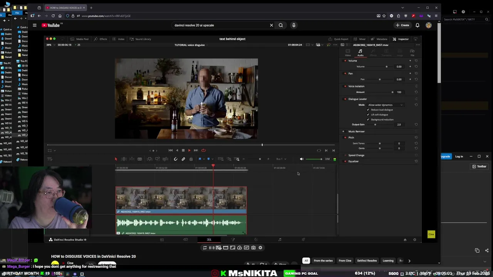Click the Log in link in right window
The height and width of the screenshot is (277, 493).
tap(459, 157)
